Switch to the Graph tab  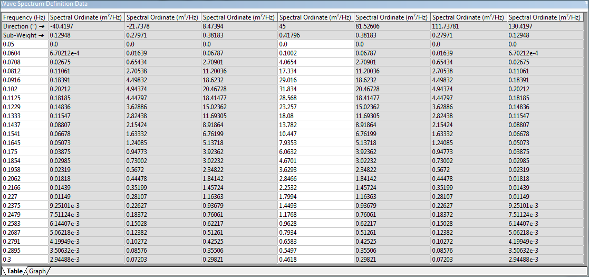(37, 271)
